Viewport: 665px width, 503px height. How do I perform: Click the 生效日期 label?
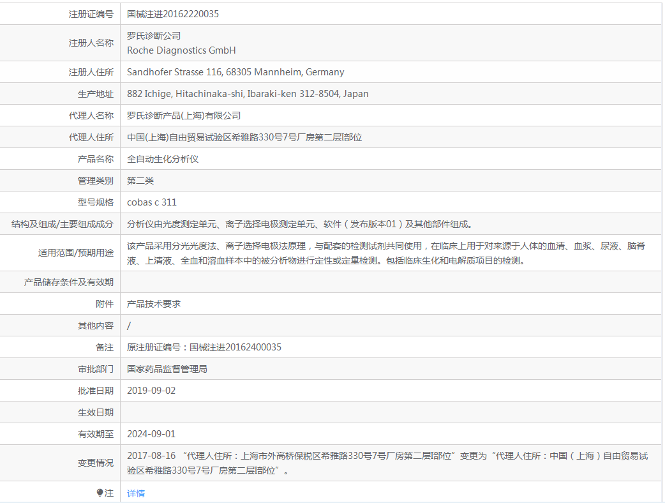96,412
